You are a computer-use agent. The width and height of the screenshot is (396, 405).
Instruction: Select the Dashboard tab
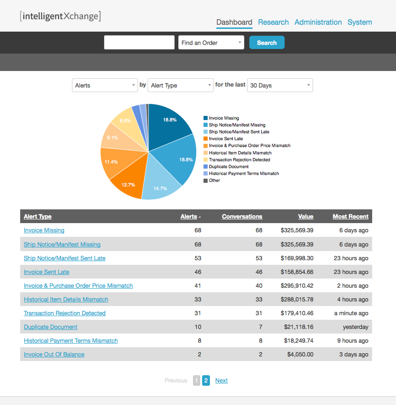point(234,22)
